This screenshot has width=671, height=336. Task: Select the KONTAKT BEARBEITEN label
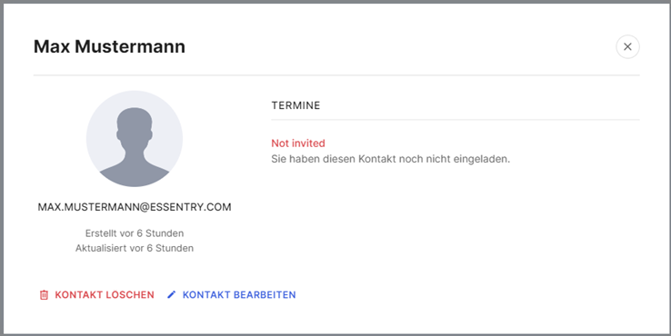(239, 295)
